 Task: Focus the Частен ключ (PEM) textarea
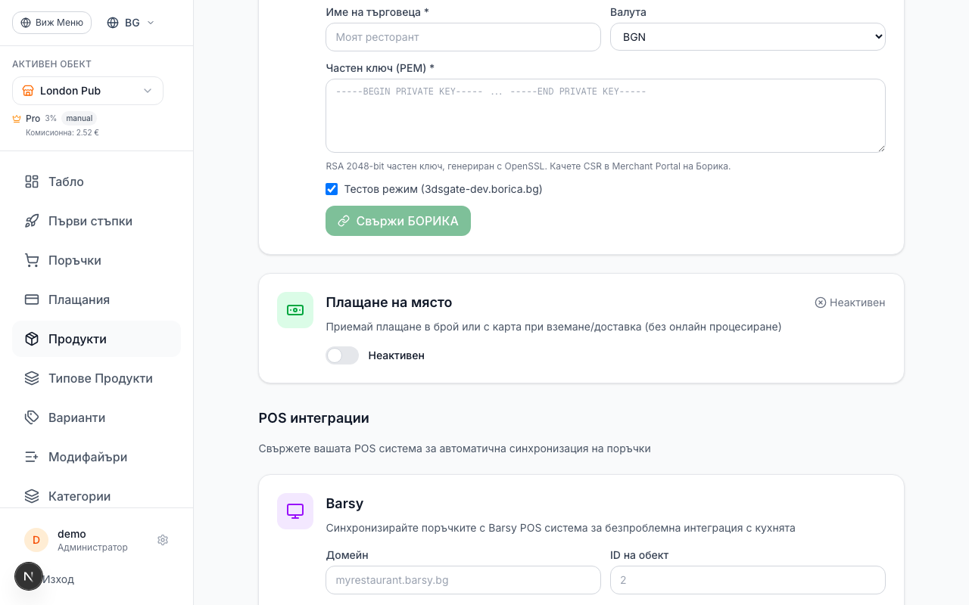[605, 116]
